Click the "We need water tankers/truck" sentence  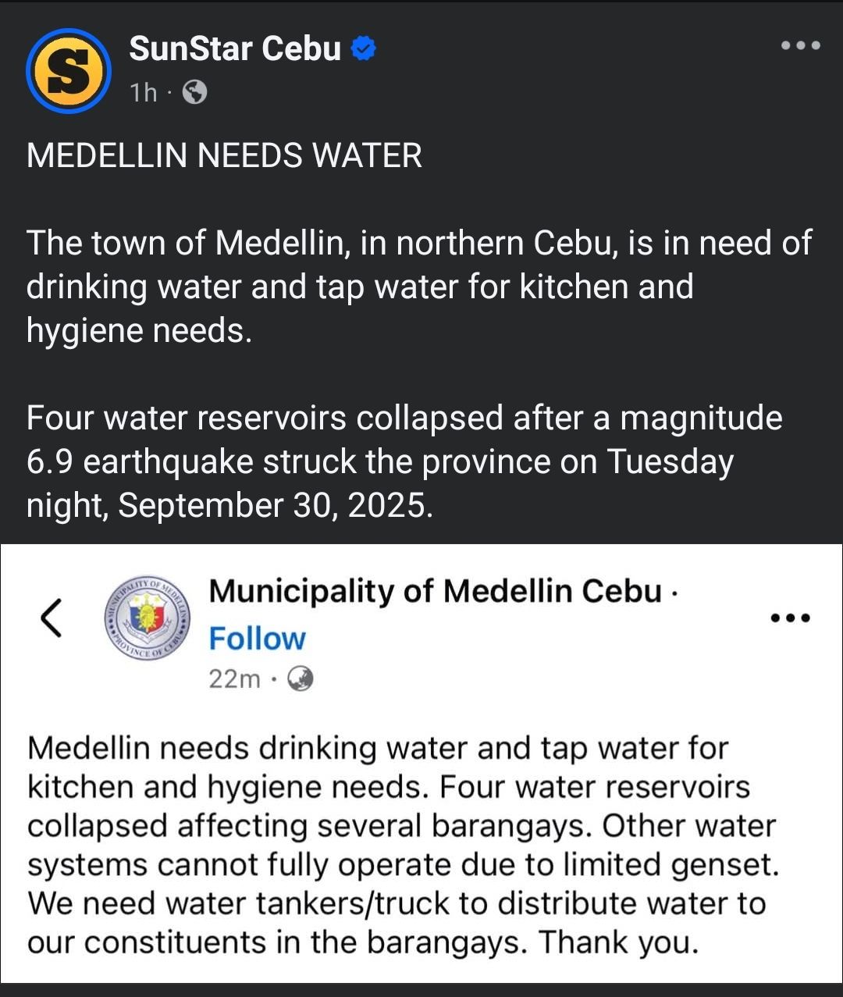397,904
